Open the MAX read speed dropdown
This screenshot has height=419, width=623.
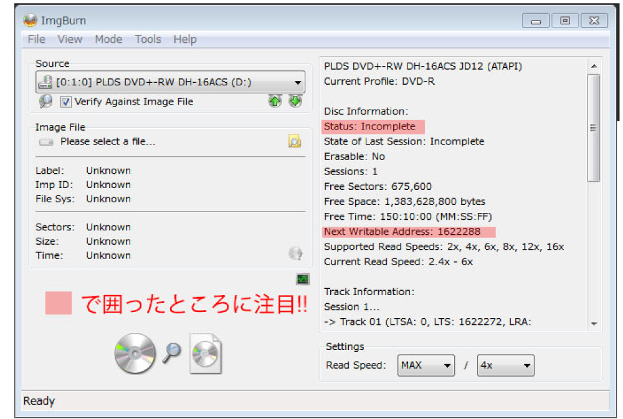point(426,365)
